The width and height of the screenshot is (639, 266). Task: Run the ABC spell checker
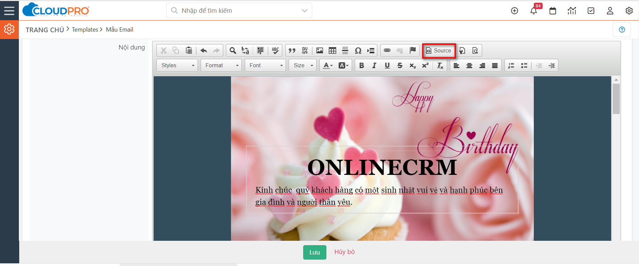(x=275, y=50)
